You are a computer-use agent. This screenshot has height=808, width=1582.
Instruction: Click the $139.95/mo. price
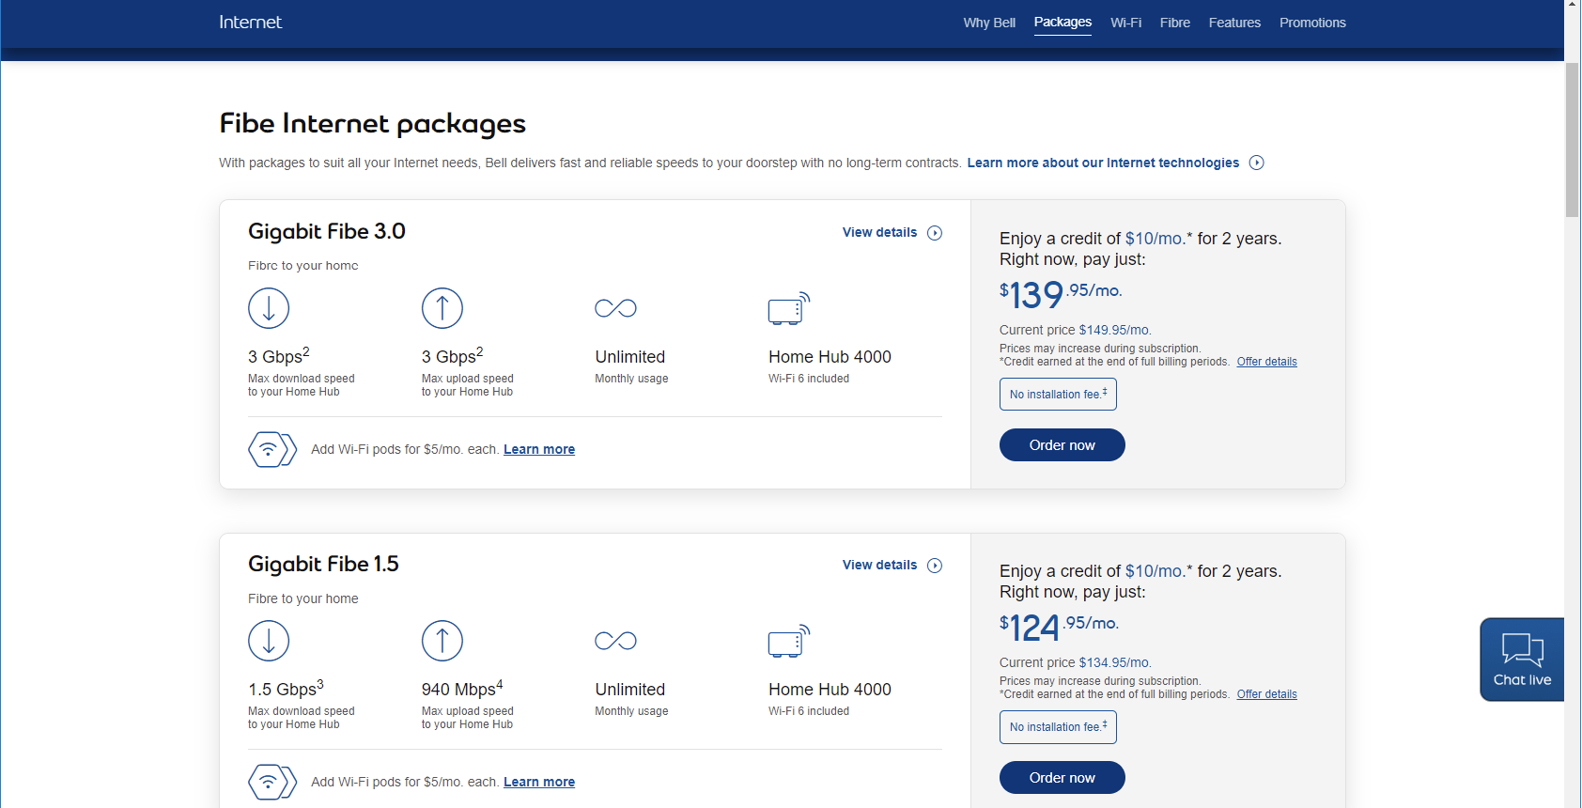tap(1061, 294)
